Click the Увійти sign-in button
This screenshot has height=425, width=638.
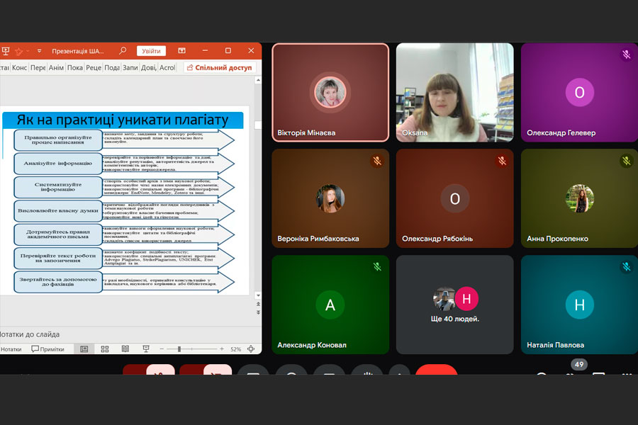151,51
